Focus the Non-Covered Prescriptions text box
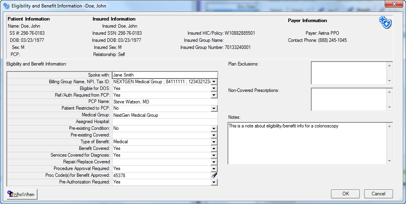Screen dimensions: 406x204 click(x=348, y=99)
